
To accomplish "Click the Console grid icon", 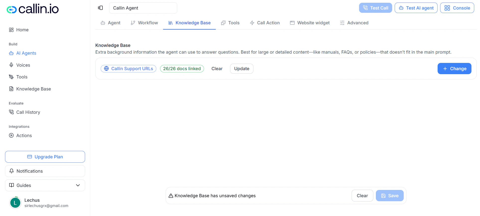I will [x=447, y=8].
